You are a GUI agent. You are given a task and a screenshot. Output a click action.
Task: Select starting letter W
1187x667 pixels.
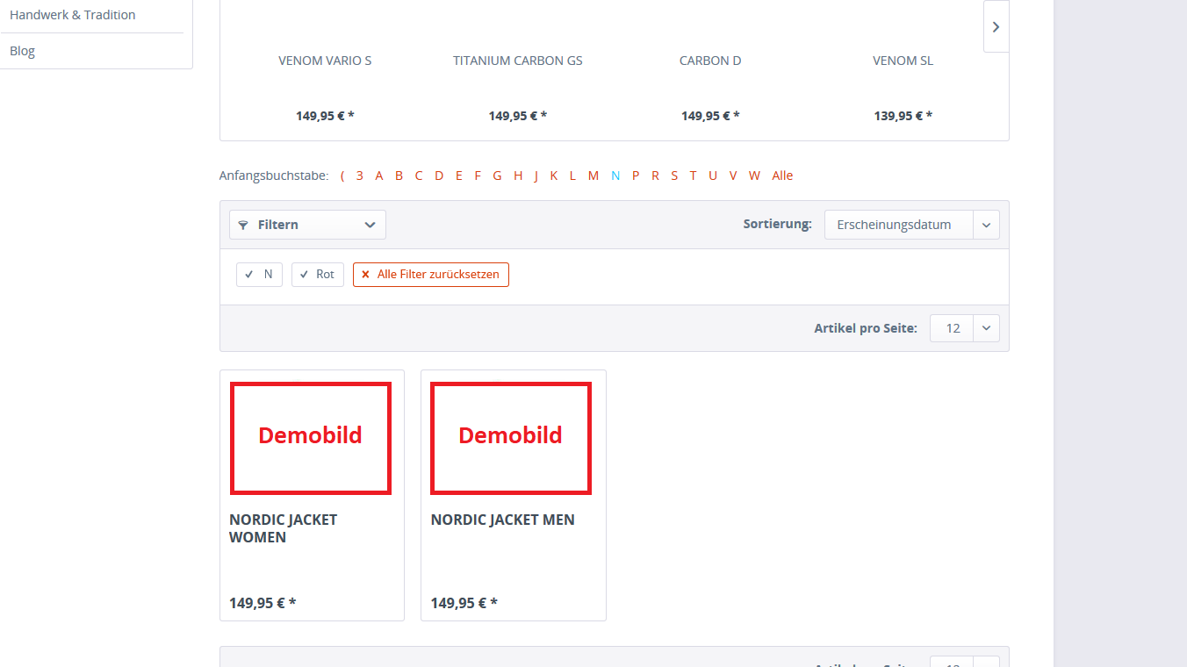click(754, 176)
